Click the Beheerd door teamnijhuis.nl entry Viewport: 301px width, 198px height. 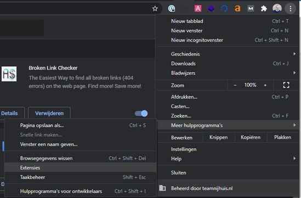[228, 188]
